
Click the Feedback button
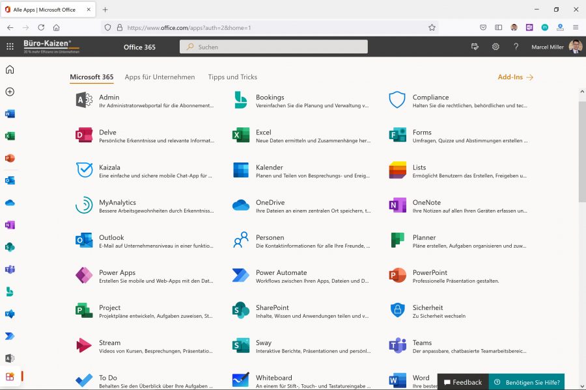[463, 382]
